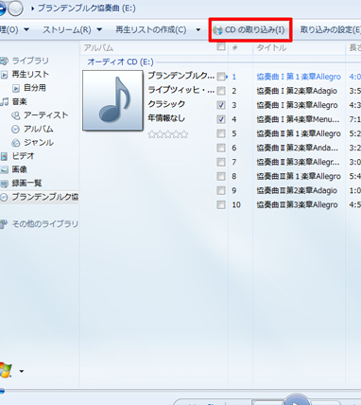The image size is (361, 405).
Task: Check track 2 checkbox
Action: coord(221,91)
